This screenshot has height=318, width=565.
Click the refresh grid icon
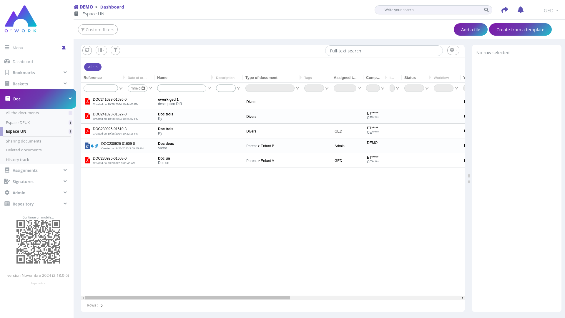click(87, 50)
